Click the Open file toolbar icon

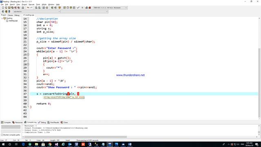pyautogui.click(x=6, y=8)
